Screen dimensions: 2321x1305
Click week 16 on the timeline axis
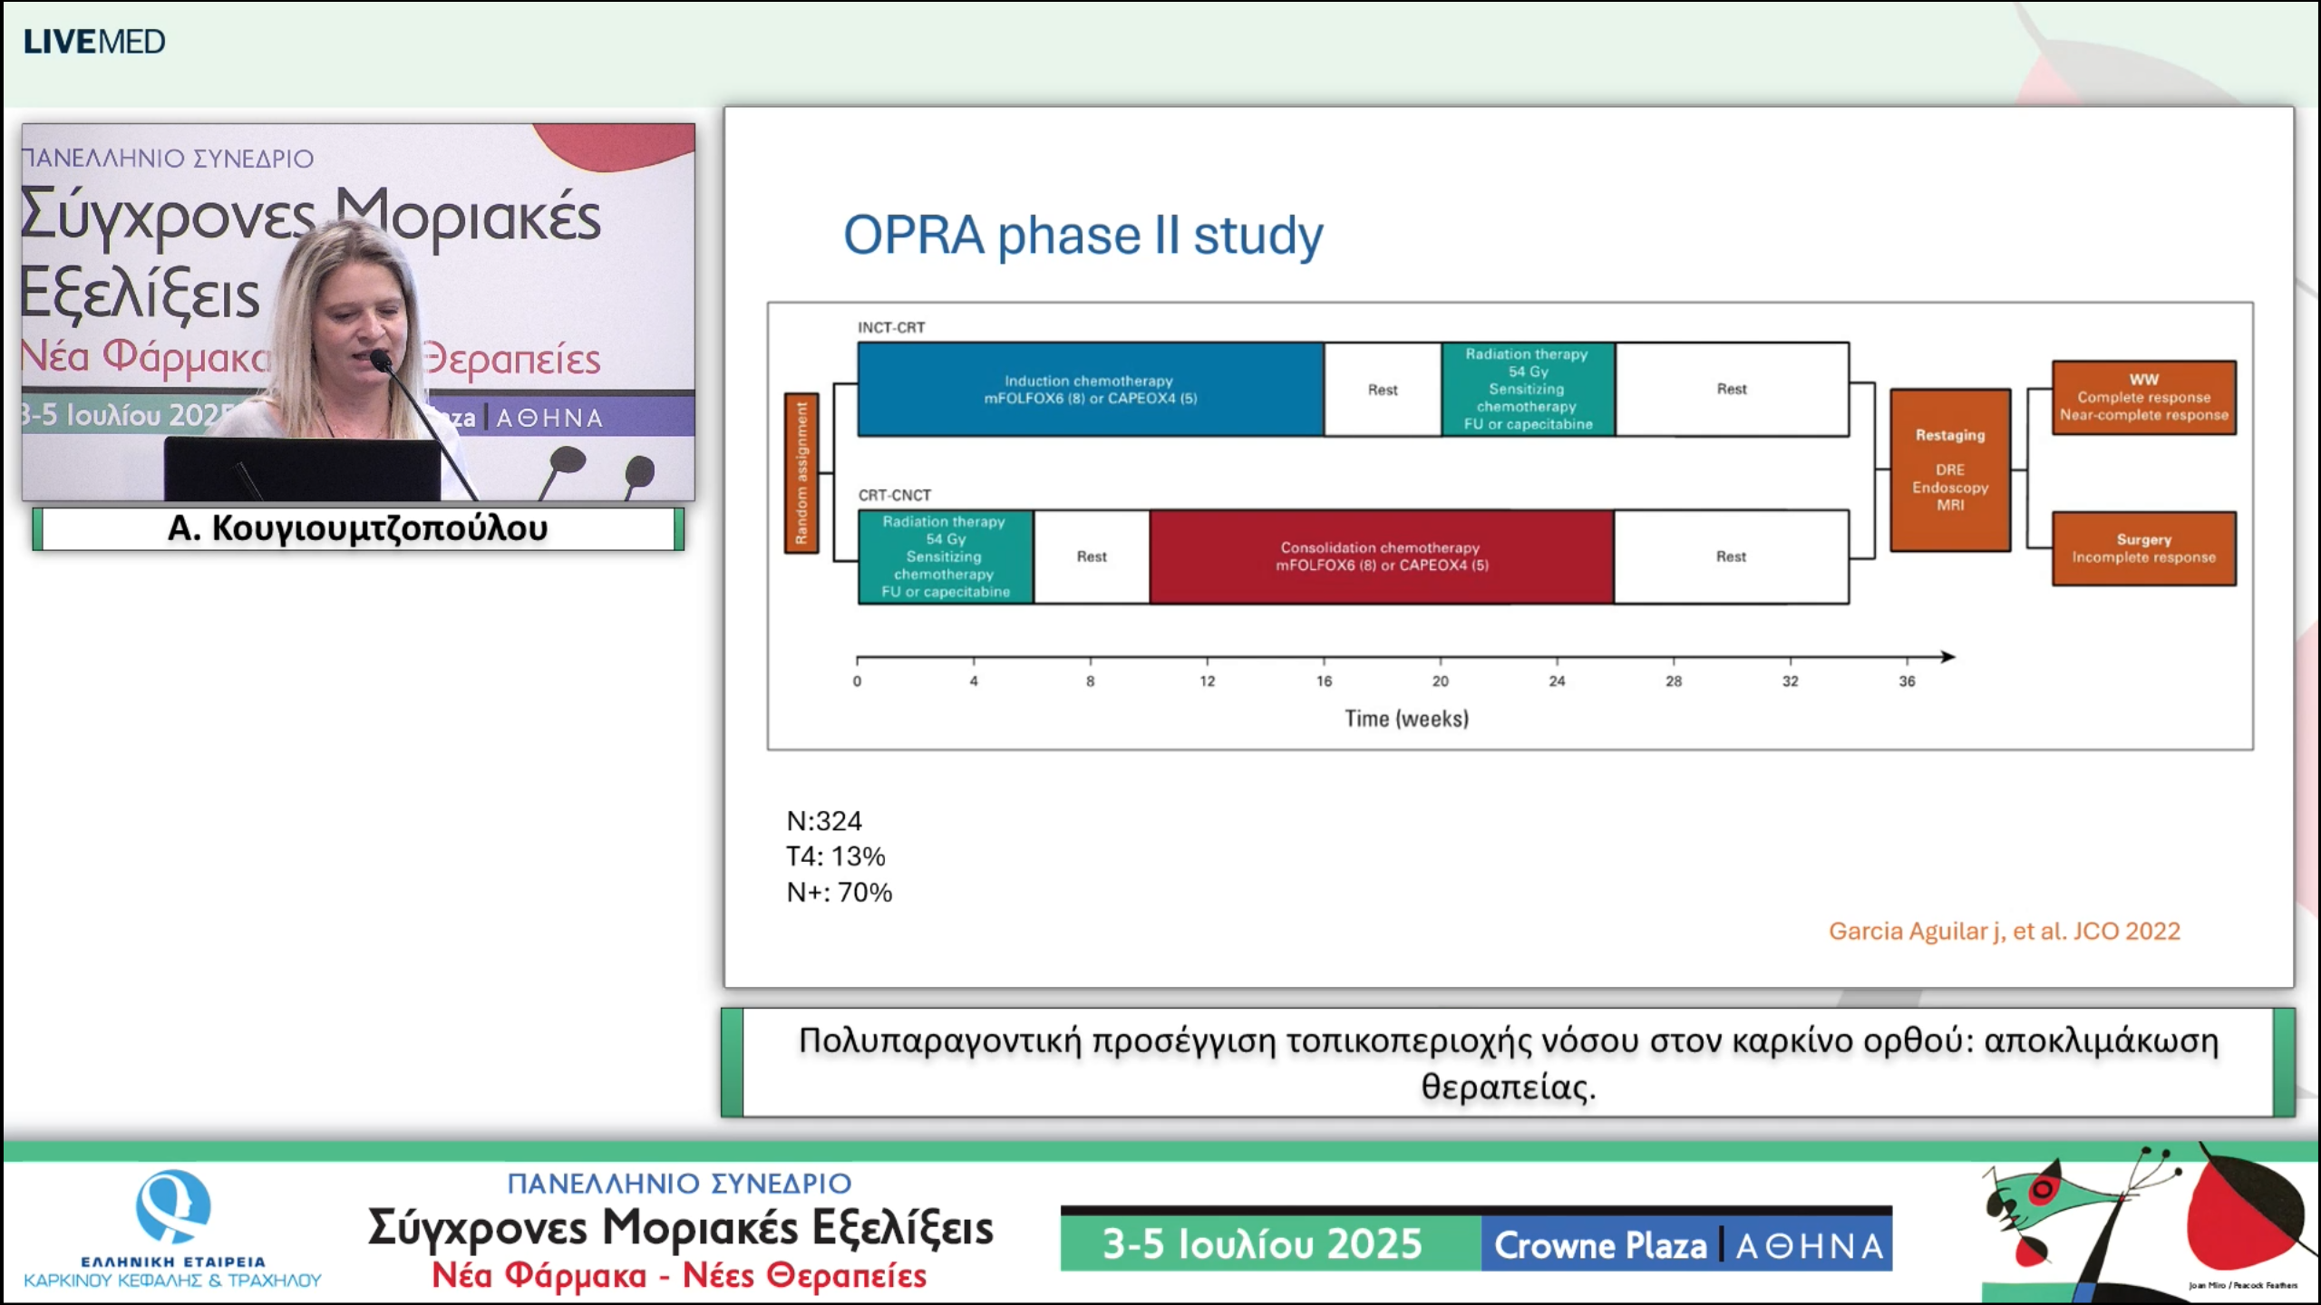coord(1324,681)
